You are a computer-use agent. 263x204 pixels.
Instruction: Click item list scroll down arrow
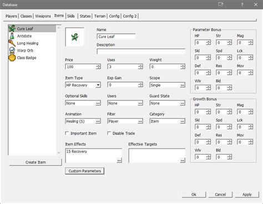coord(59,152)
